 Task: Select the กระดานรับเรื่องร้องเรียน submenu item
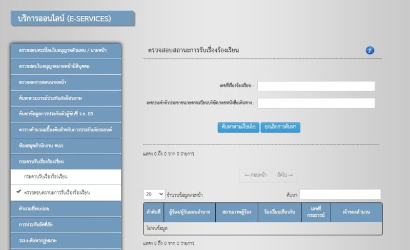click(x=66, y=177)
